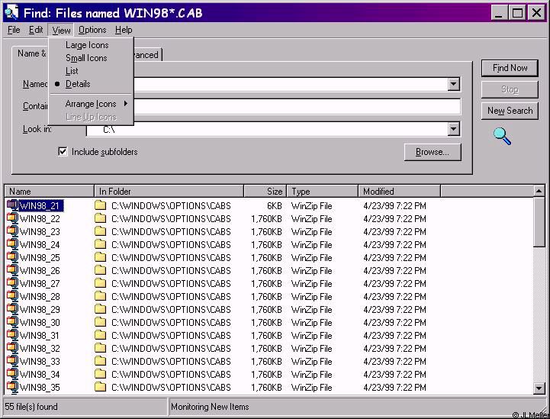Click the WIN98_29 file icon

click(x=12, y=309)
